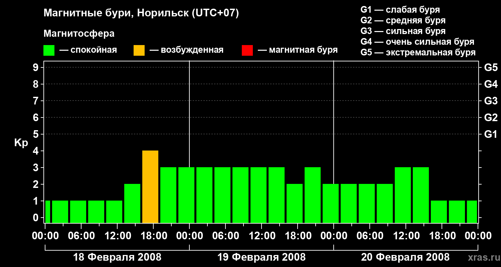
Task: Click the '18 Февраля 2008' date label
Action: 117,257
